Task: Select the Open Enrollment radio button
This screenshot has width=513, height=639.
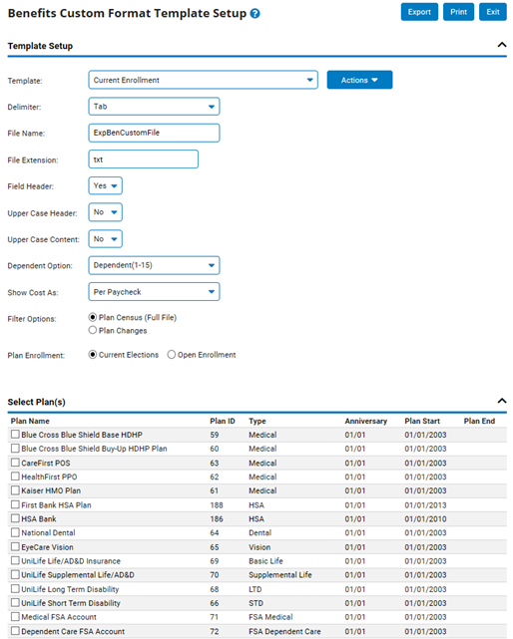Action: 172,355
